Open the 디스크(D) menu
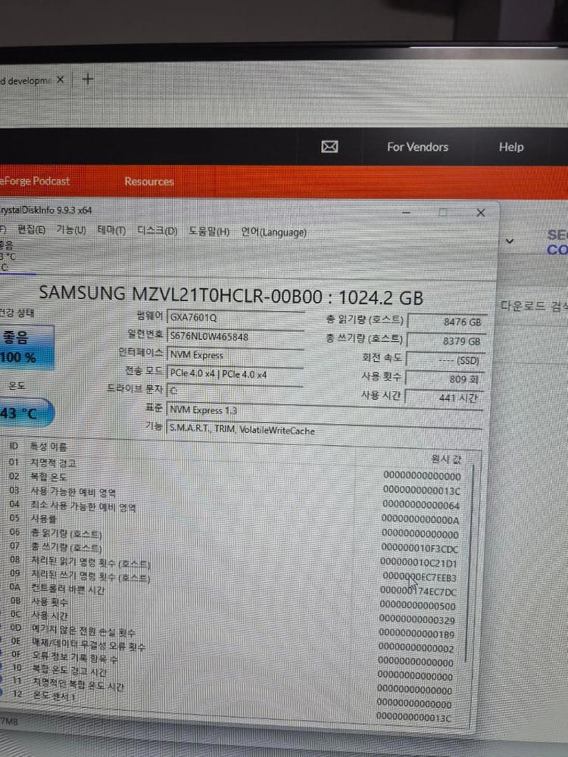The image size is (568, 757). point(158,231)
